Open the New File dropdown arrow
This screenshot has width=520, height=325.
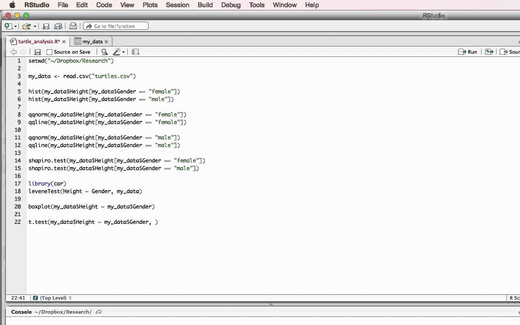click(x=16, y=27)
